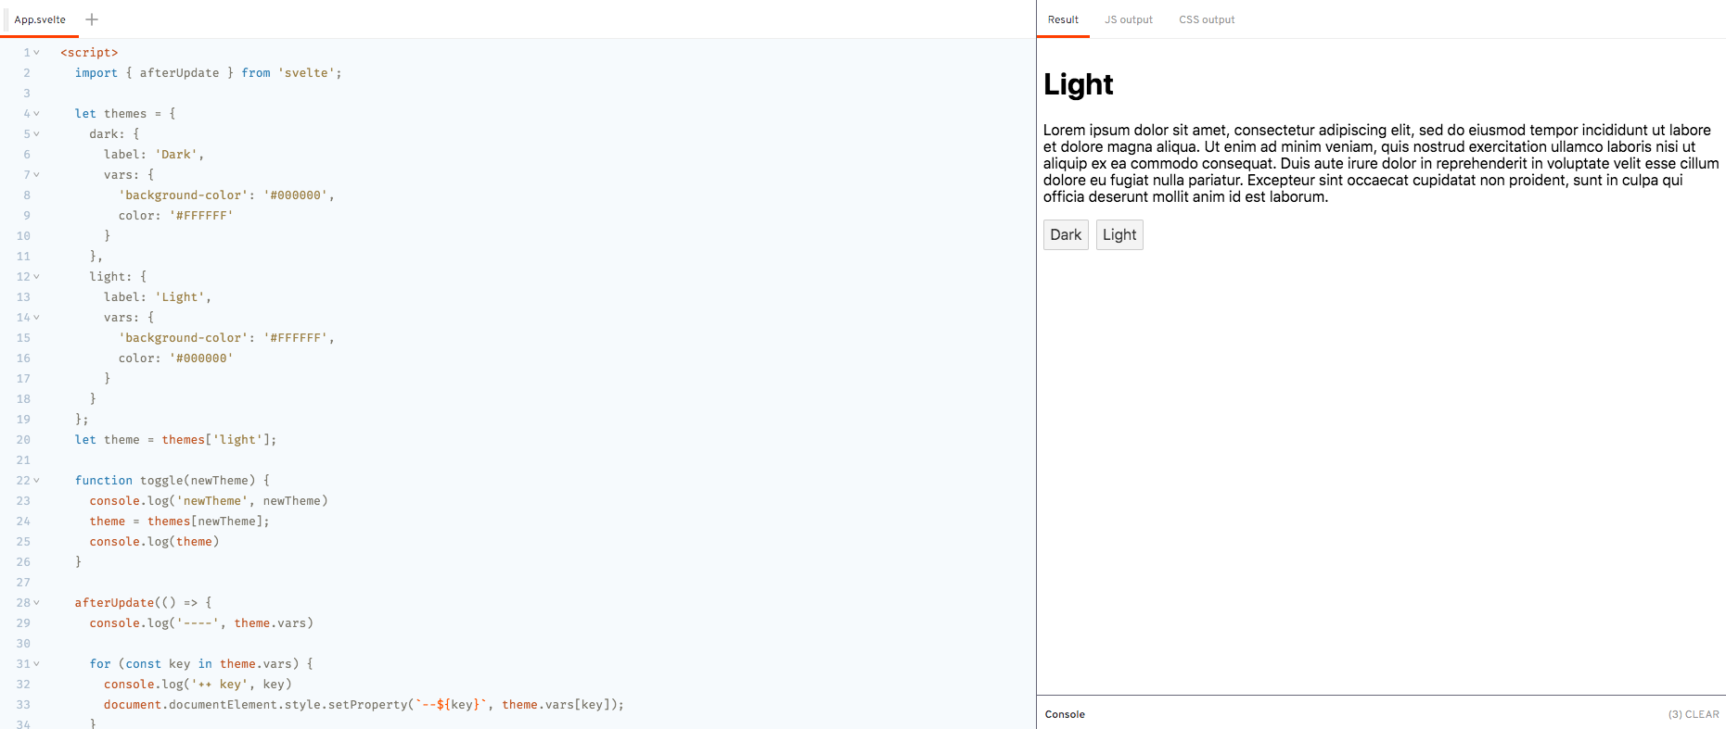Select the App.svelte file tab
The image size is (1726, 729).
(40, 19)
